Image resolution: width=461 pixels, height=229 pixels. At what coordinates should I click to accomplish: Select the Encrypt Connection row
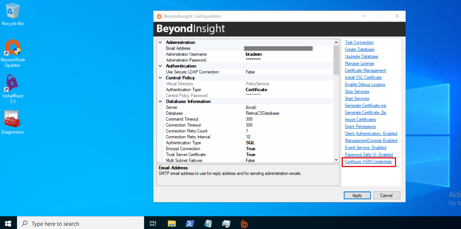249,149
